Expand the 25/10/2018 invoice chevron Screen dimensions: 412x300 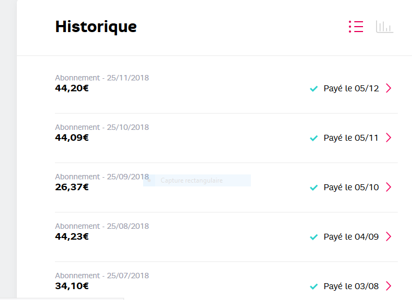(388, 137)
